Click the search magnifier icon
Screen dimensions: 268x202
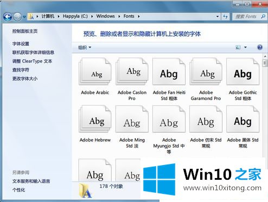pyautogui.click(x=263, y=16)
